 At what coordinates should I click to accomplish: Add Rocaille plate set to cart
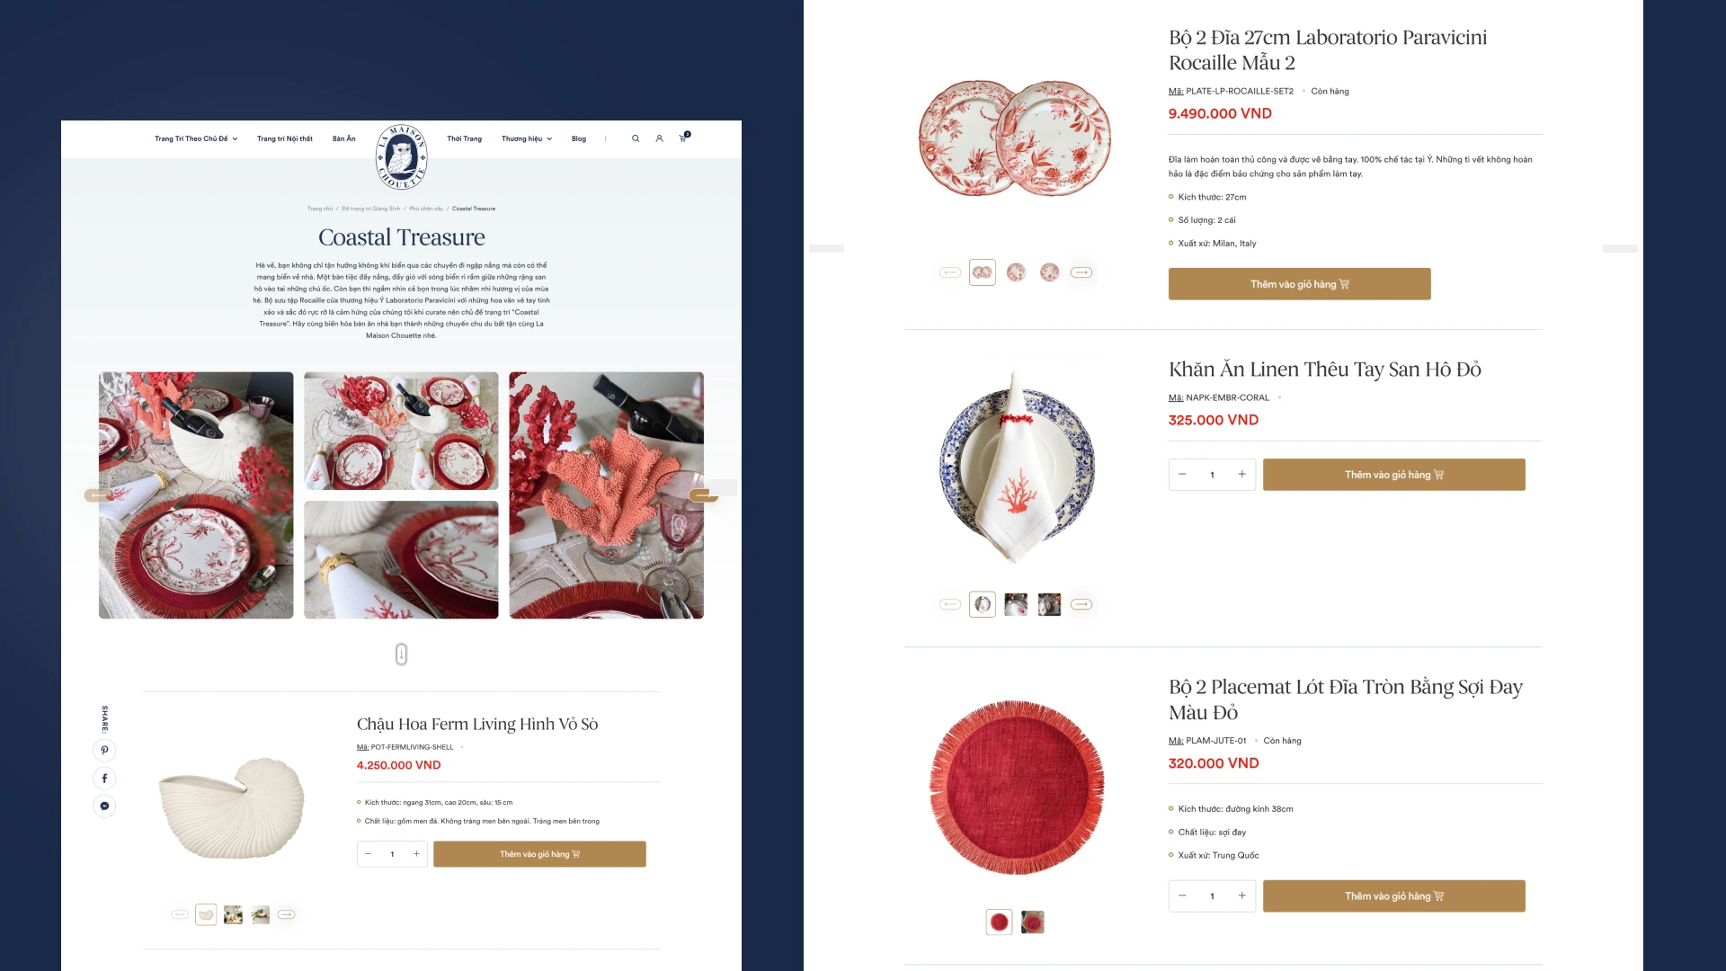1299,284
